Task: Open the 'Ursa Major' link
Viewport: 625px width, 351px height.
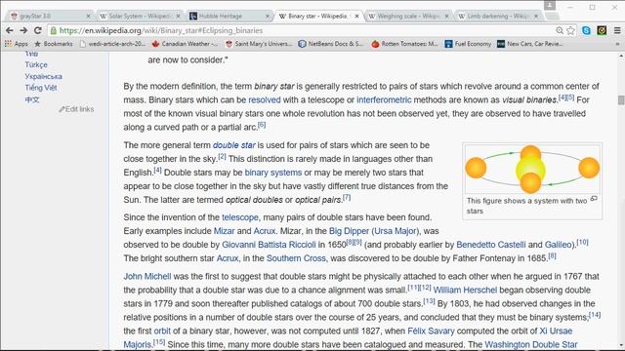Action: point(396,231)
